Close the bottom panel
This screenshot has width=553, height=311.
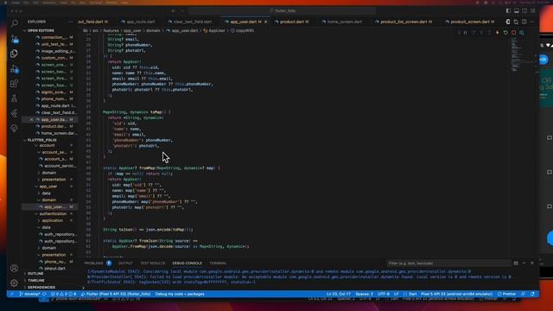coord(532,263)
